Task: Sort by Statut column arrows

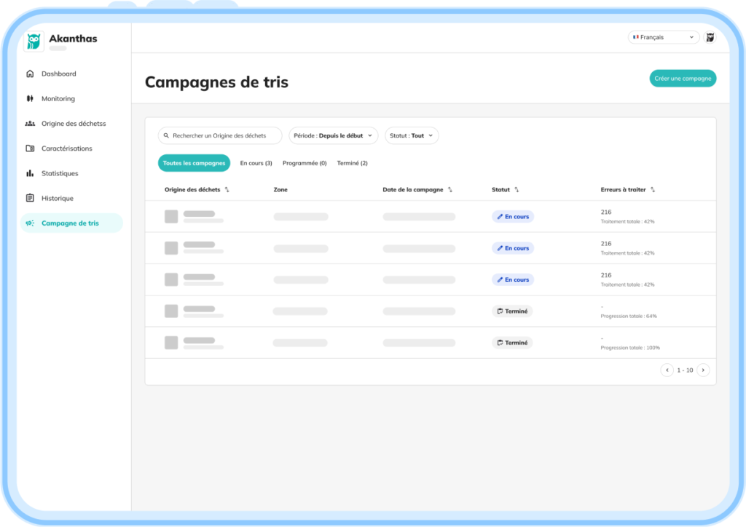Action: click(x=517, y=189)
